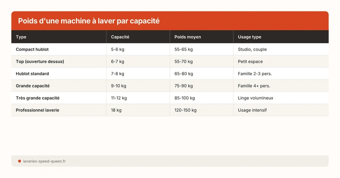Select the 'Linge volumineux' usage cell
This screenshot has height=178, width=340.
click(x=256, y=98)
